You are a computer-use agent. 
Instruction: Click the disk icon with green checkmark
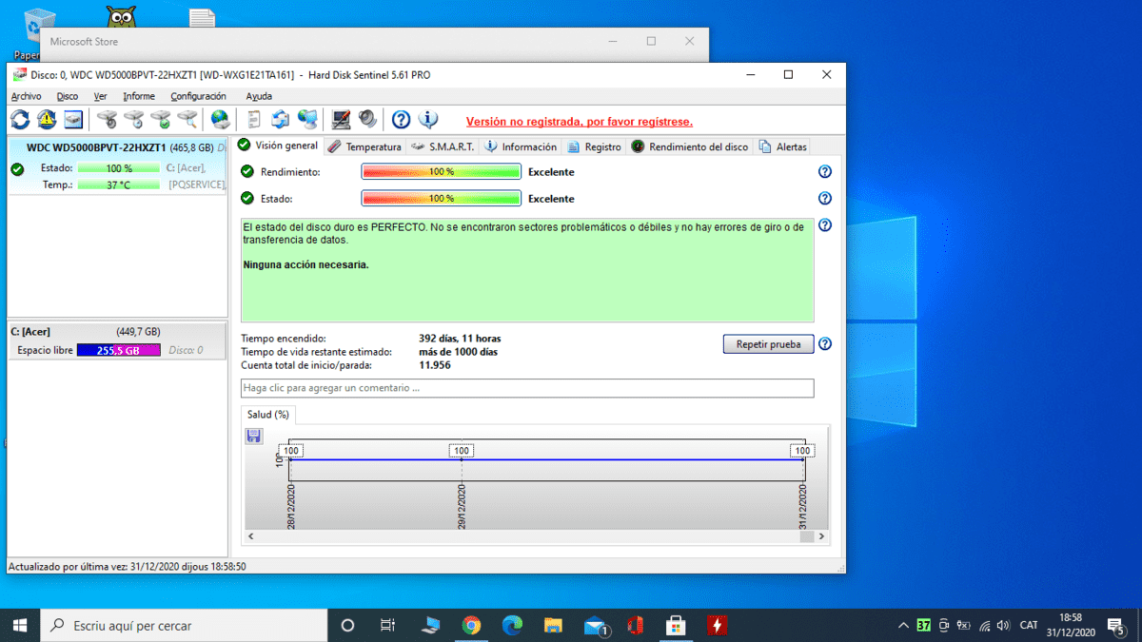(161, 120)
